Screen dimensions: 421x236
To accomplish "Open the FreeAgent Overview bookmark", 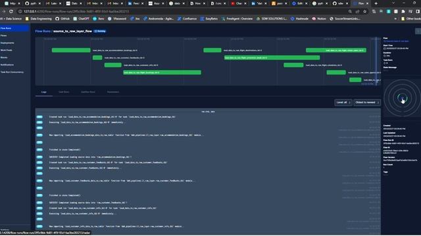I will (x=237, y=19).
